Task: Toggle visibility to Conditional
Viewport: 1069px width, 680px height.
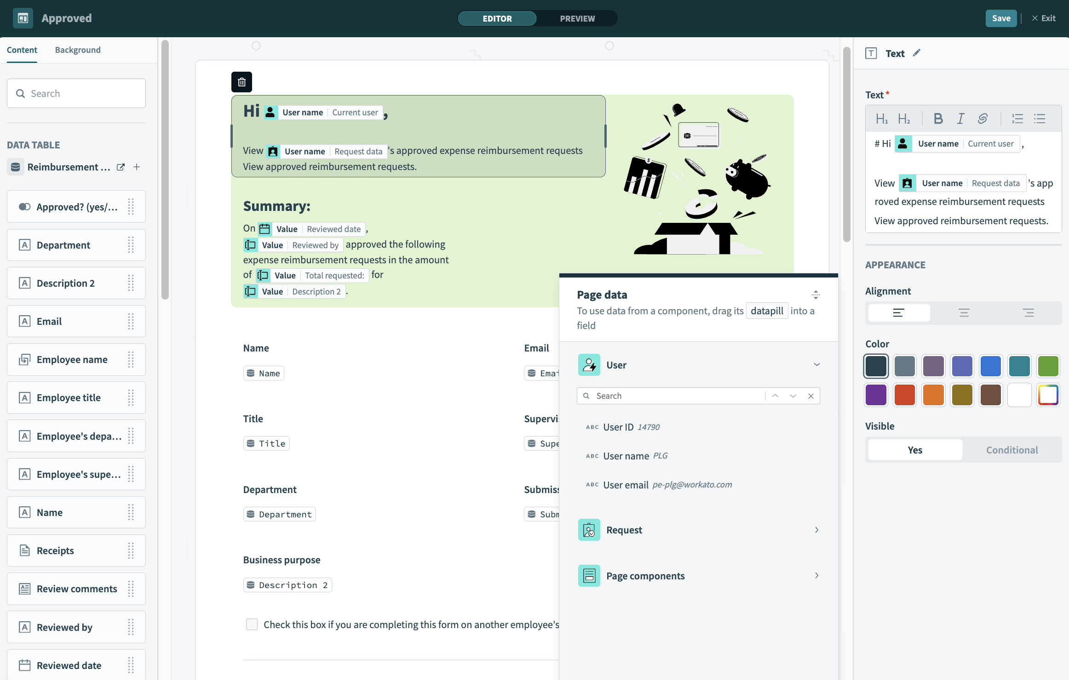Action: click(x=1012, y=450)
